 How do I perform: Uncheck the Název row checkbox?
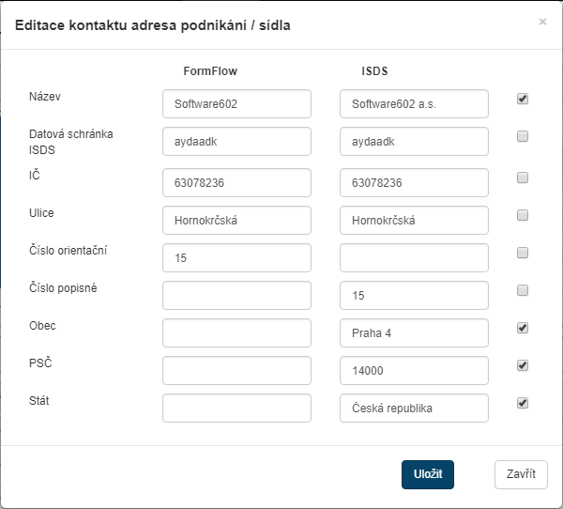point(523,98)
